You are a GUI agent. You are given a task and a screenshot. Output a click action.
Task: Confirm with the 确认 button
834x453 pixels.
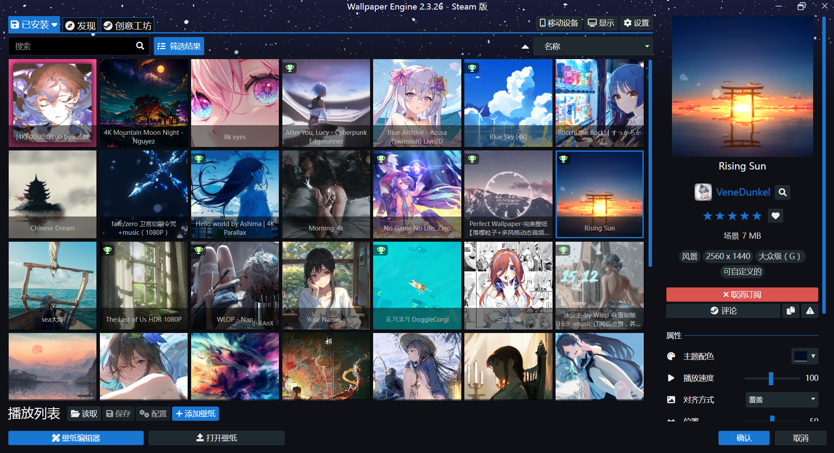click(x=744, y=438)
